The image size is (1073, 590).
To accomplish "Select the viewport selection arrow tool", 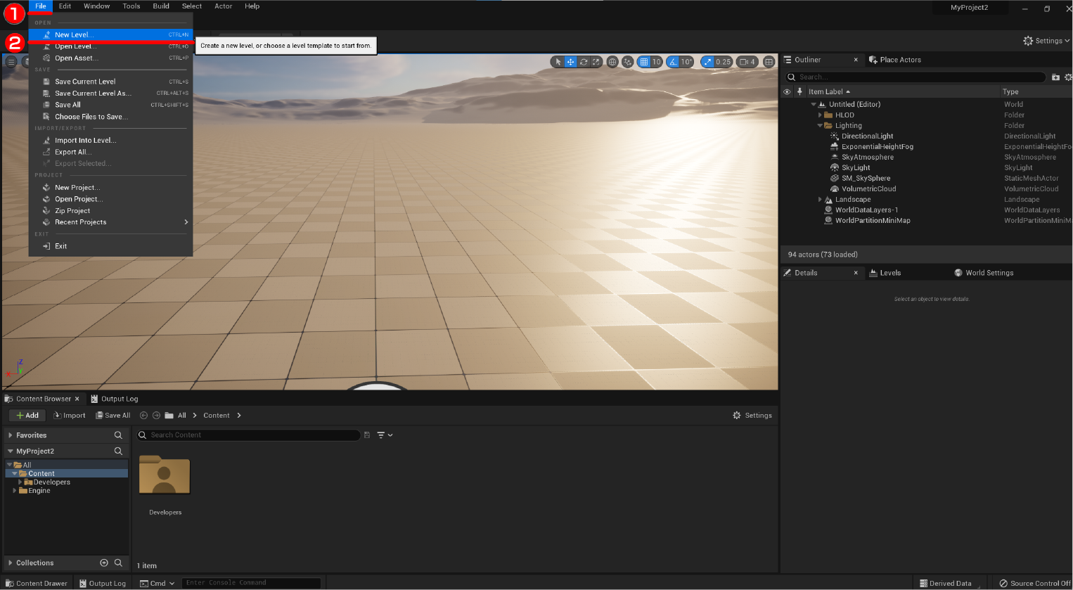I will coord(558,62).
